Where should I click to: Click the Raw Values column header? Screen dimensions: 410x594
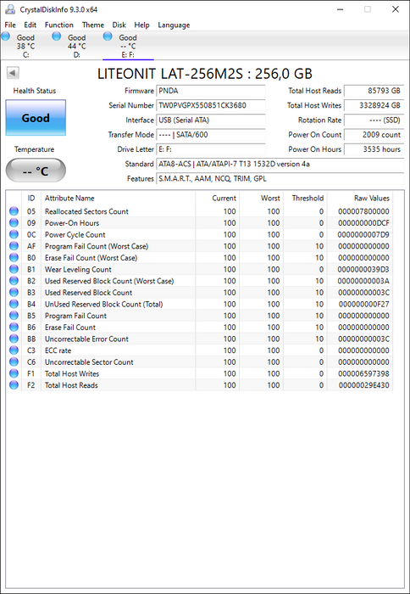pyautogui.click(x=360, y=198)
